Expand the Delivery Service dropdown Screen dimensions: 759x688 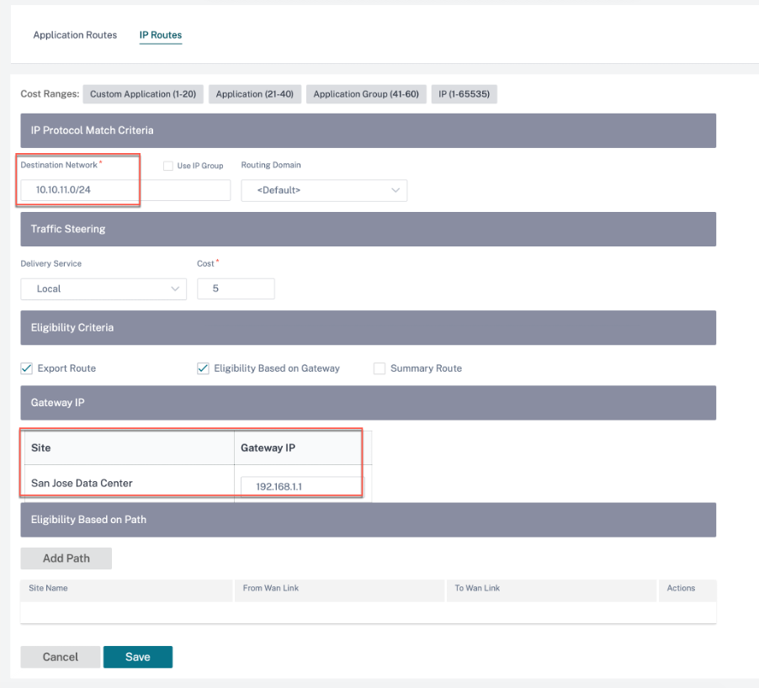[x=103, y=288]
